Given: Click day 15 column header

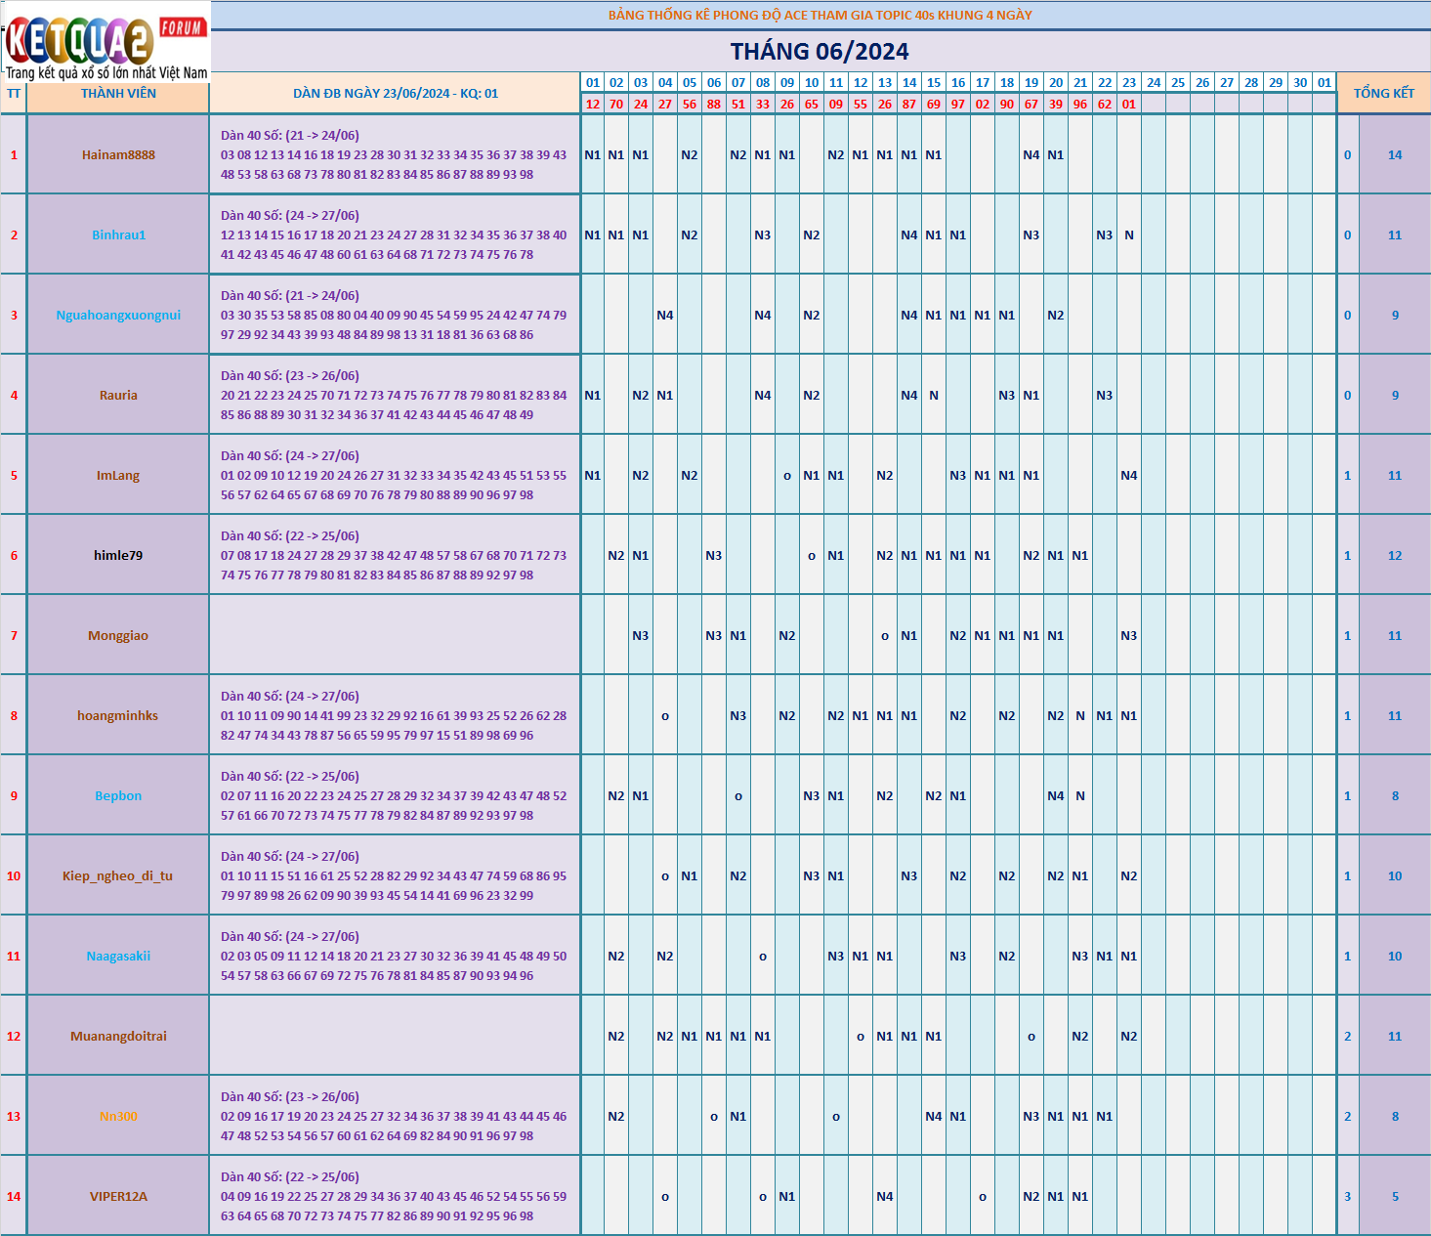Looking at the screenshot, I should tap(934, 82).
